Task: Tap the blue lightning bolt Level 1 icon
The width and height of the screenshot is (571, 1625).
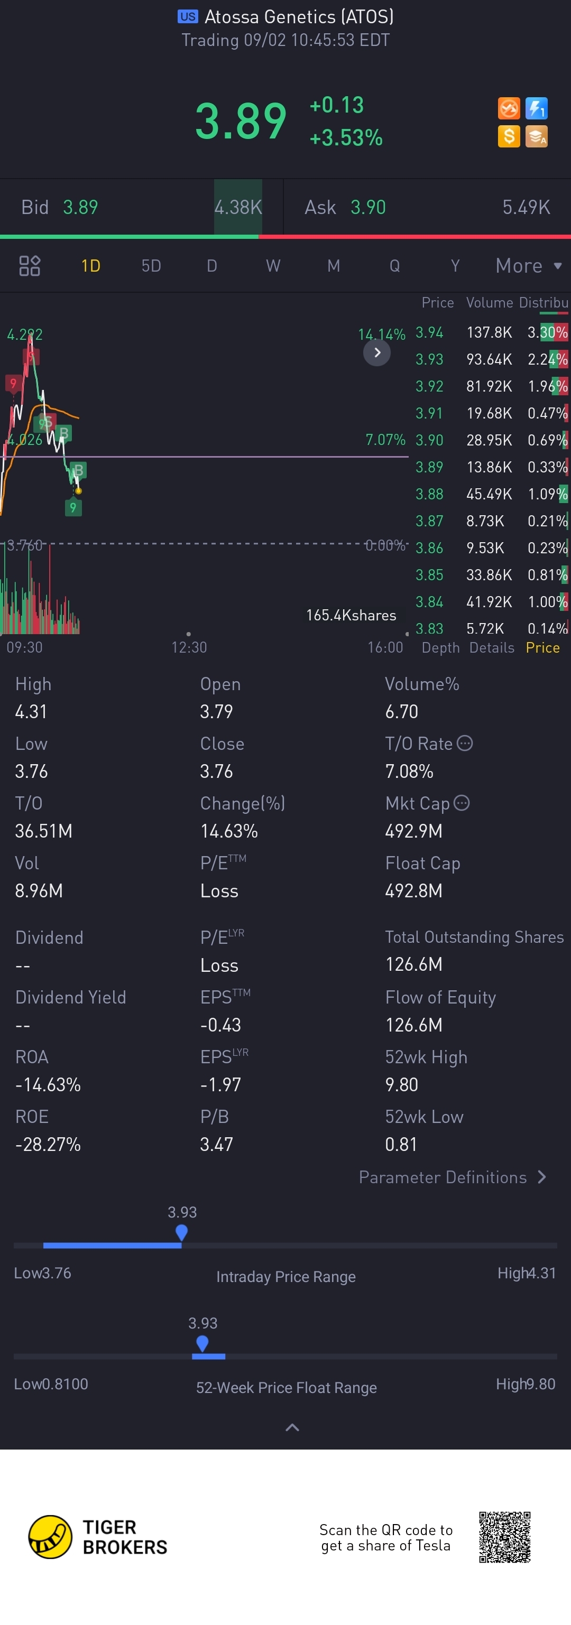Action: click(536, 108)
